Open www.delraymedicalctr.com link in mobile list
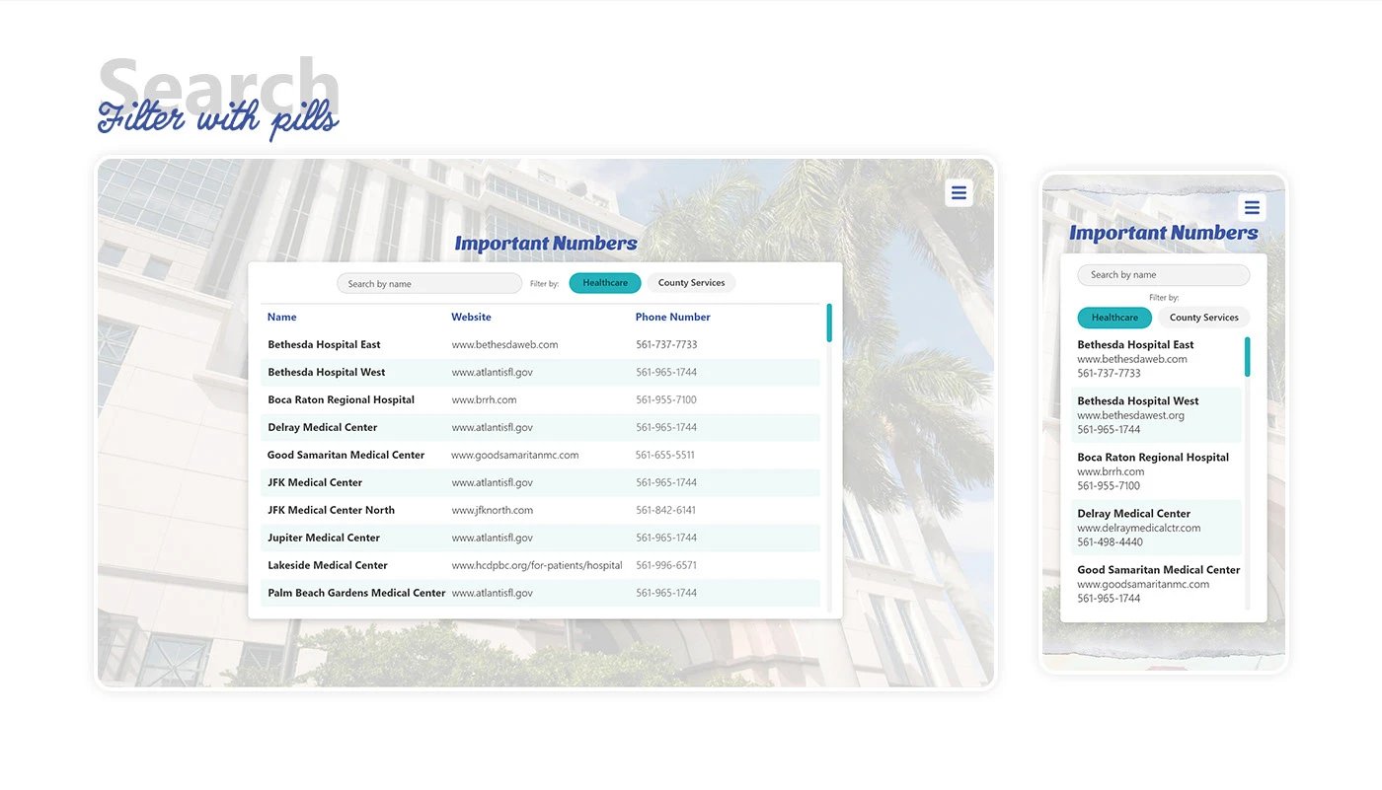This screenshot has width=1382, height=790. tap(1139, 529)
